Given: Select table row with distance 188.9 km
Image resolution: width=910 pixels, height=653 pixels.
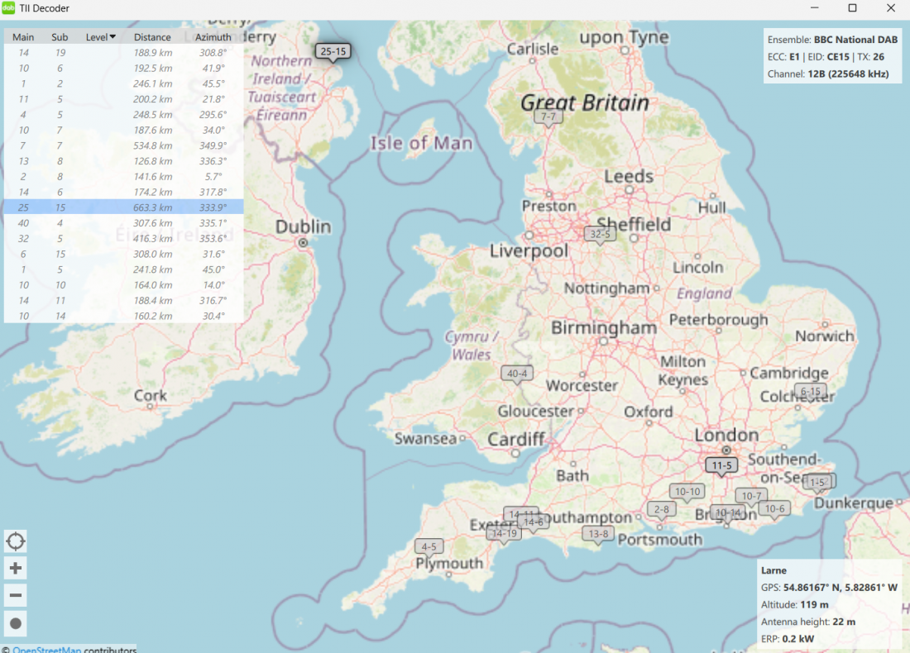Looking at the screenshot, I should point(123,53).
